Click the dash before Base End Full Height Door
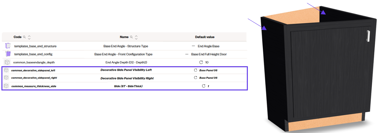 point(187,54)
